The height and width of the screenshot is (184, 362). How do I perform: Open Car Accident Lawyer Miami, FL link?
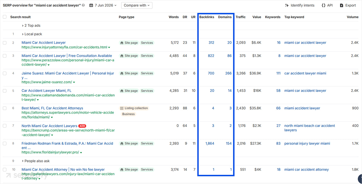coord(46,90)
